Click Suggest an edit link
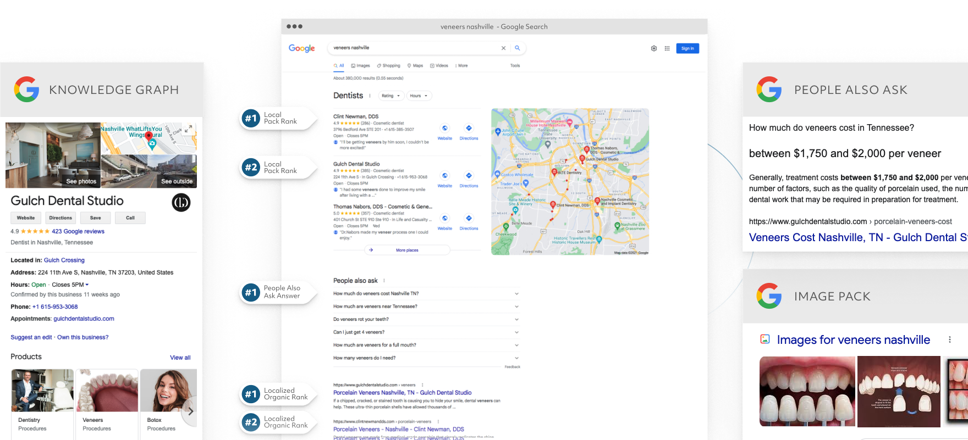The image size is (968, 440). (31, 337)
